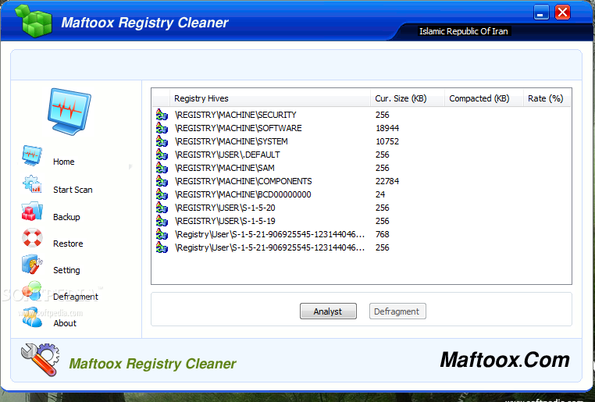Image resolution: width=595 pixels, height=402 pixels.
Task: Sort by the Registry Hives column header
Action: (269, 98)
